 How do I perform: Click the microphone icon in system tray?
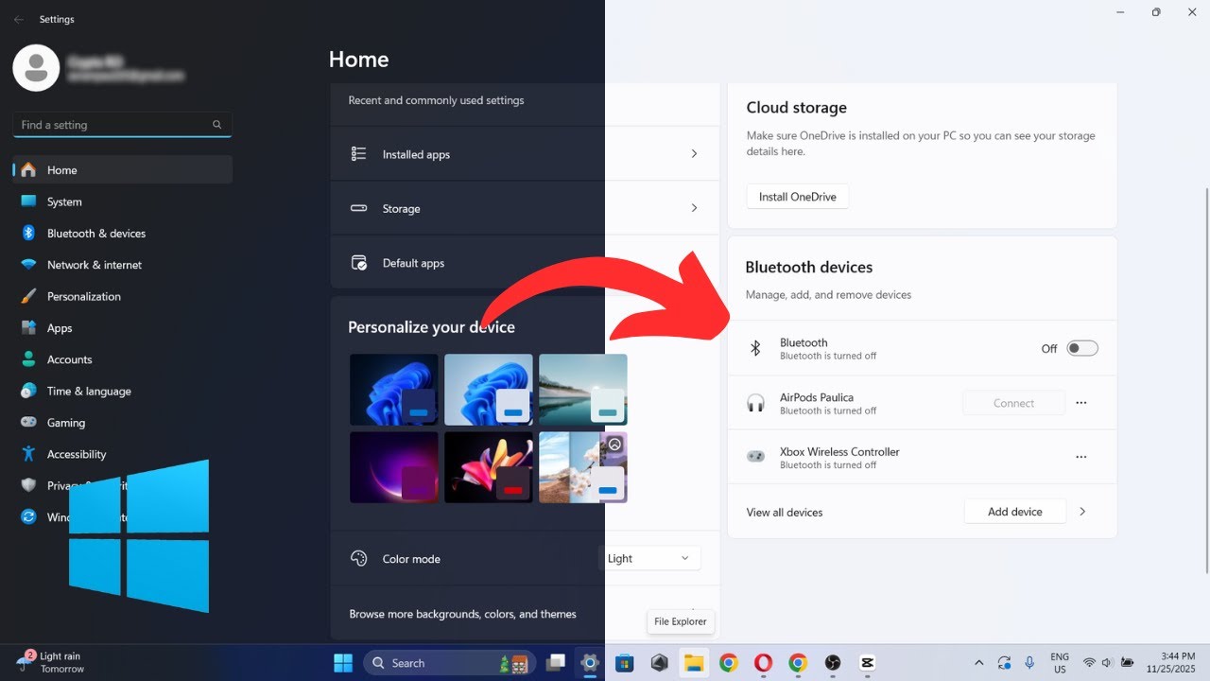[x=1029, y=663]
